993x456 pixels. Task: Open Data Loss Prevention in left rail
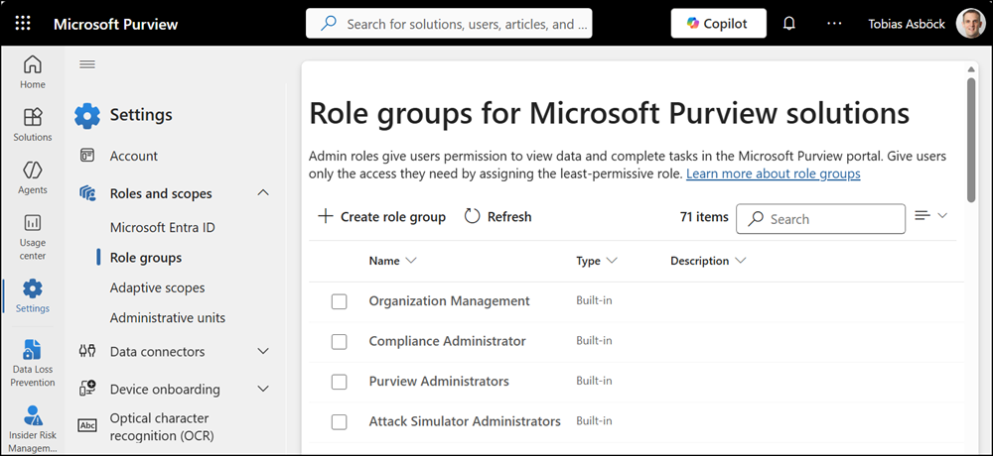click(33, 363)
